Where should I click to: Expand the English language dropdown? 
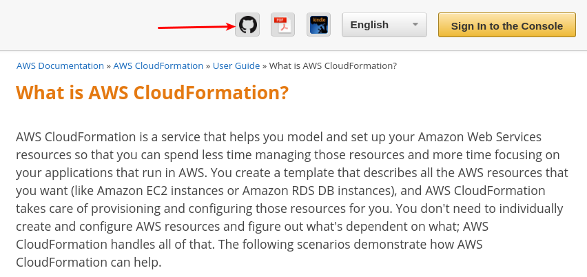point(384,25)
